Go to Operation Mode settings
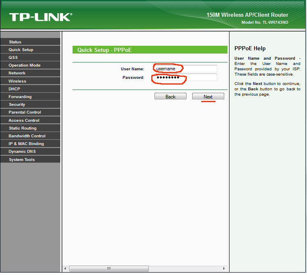The image size is (307, 275). tap(30, 65)
